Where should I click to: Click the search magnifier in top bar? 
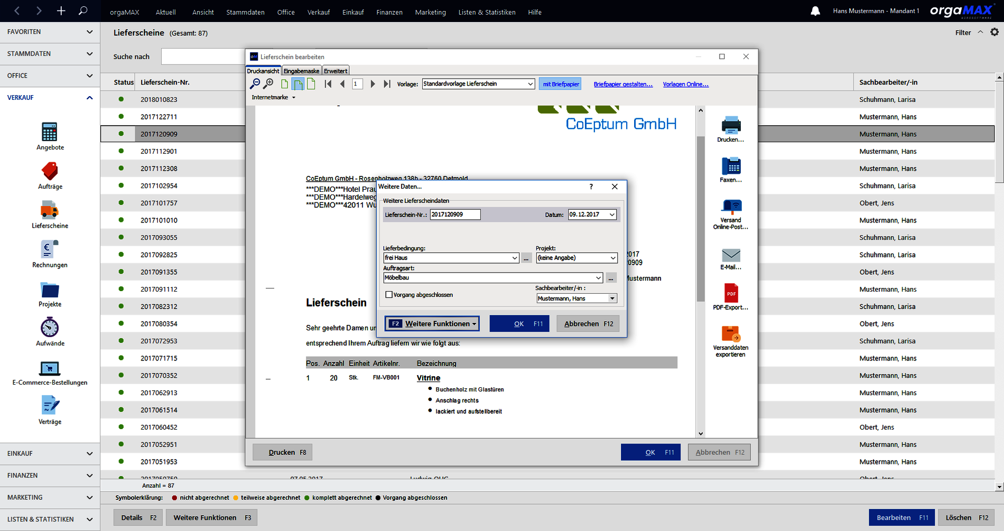[x=83, y=11]
